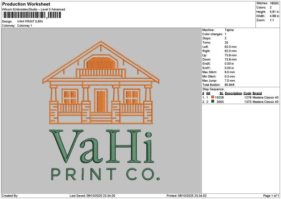Click the Machine value 'Tajima'

tap(229, 30)
